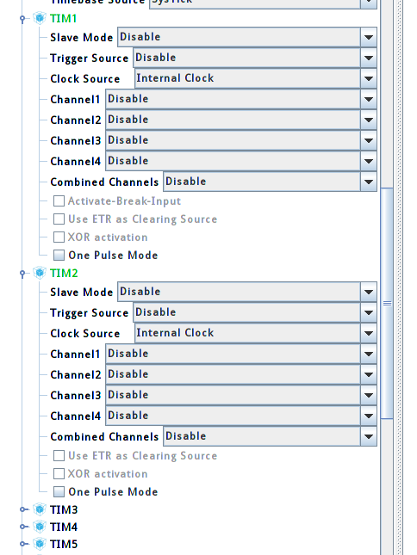Open TIM2 Channel1 dropdown
417x555 pixels.
click(241, 354)
